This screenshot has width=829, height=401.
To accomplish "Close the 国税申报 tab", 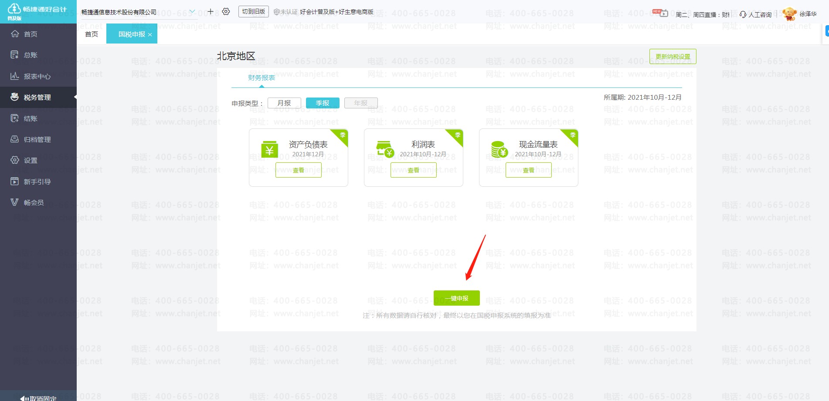I will pyautogui.click(x=150, y=35).
